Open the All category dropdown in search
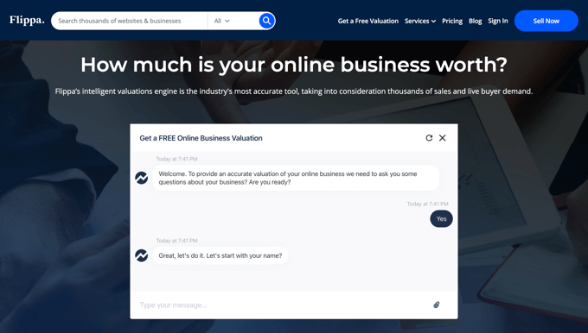 [x=221, y=21]
